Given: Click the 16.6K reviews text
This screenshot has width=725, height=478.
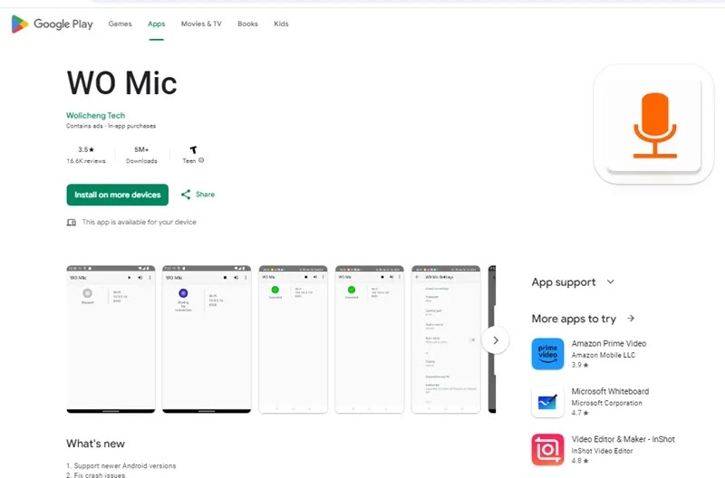Looking at the screenshot, I should pos(86,161).
